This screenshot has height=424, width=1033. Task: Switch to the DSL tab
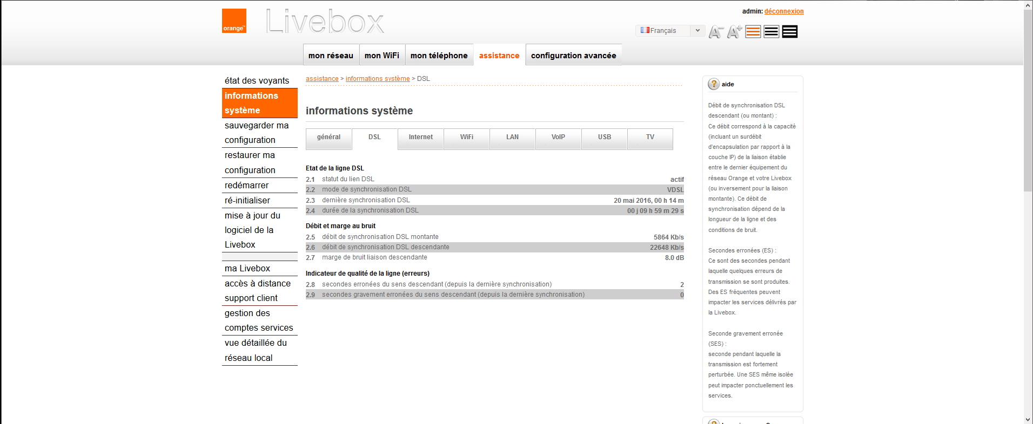click(374, 138)
